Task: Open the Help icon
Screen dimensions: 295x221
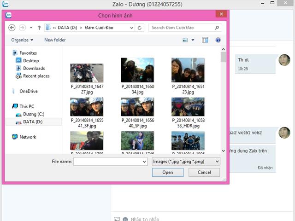Action: 218,40
